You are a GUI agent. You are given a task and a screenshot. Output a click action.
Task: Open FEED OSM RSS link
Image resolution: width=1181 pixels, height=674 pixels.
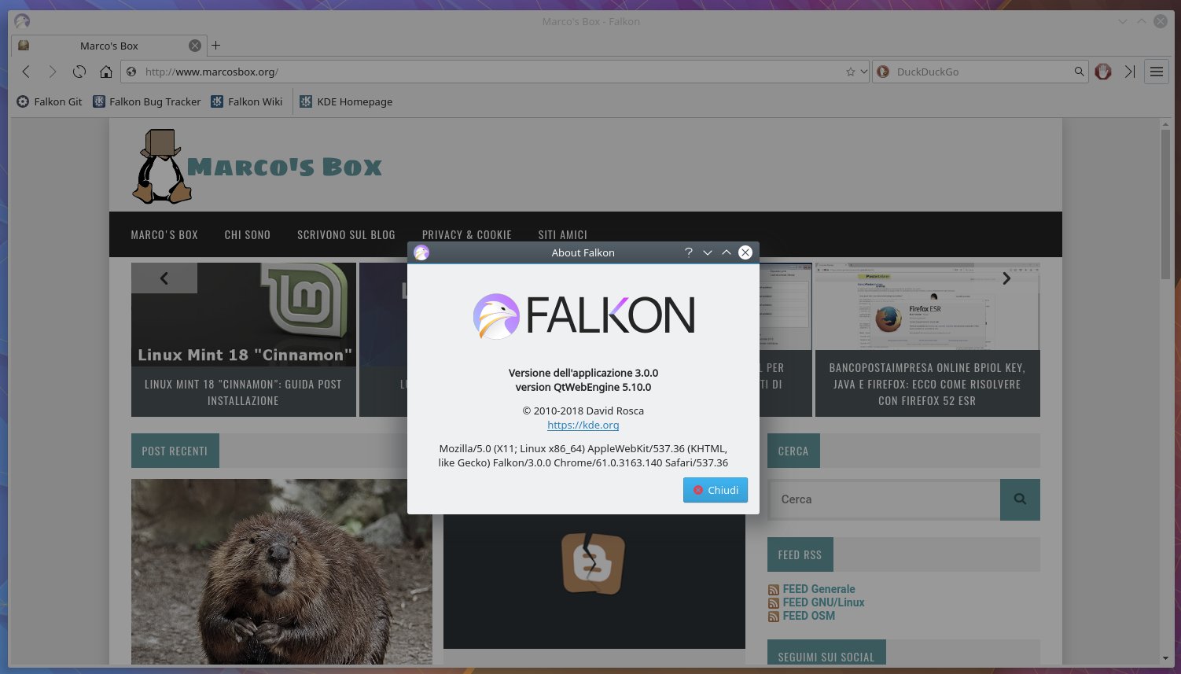point(808,616)
